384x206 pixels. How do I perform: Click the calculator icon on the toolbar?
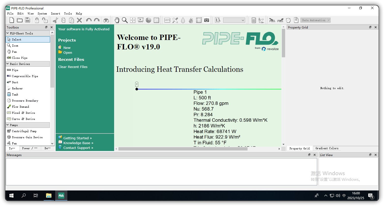pos(253,20)
